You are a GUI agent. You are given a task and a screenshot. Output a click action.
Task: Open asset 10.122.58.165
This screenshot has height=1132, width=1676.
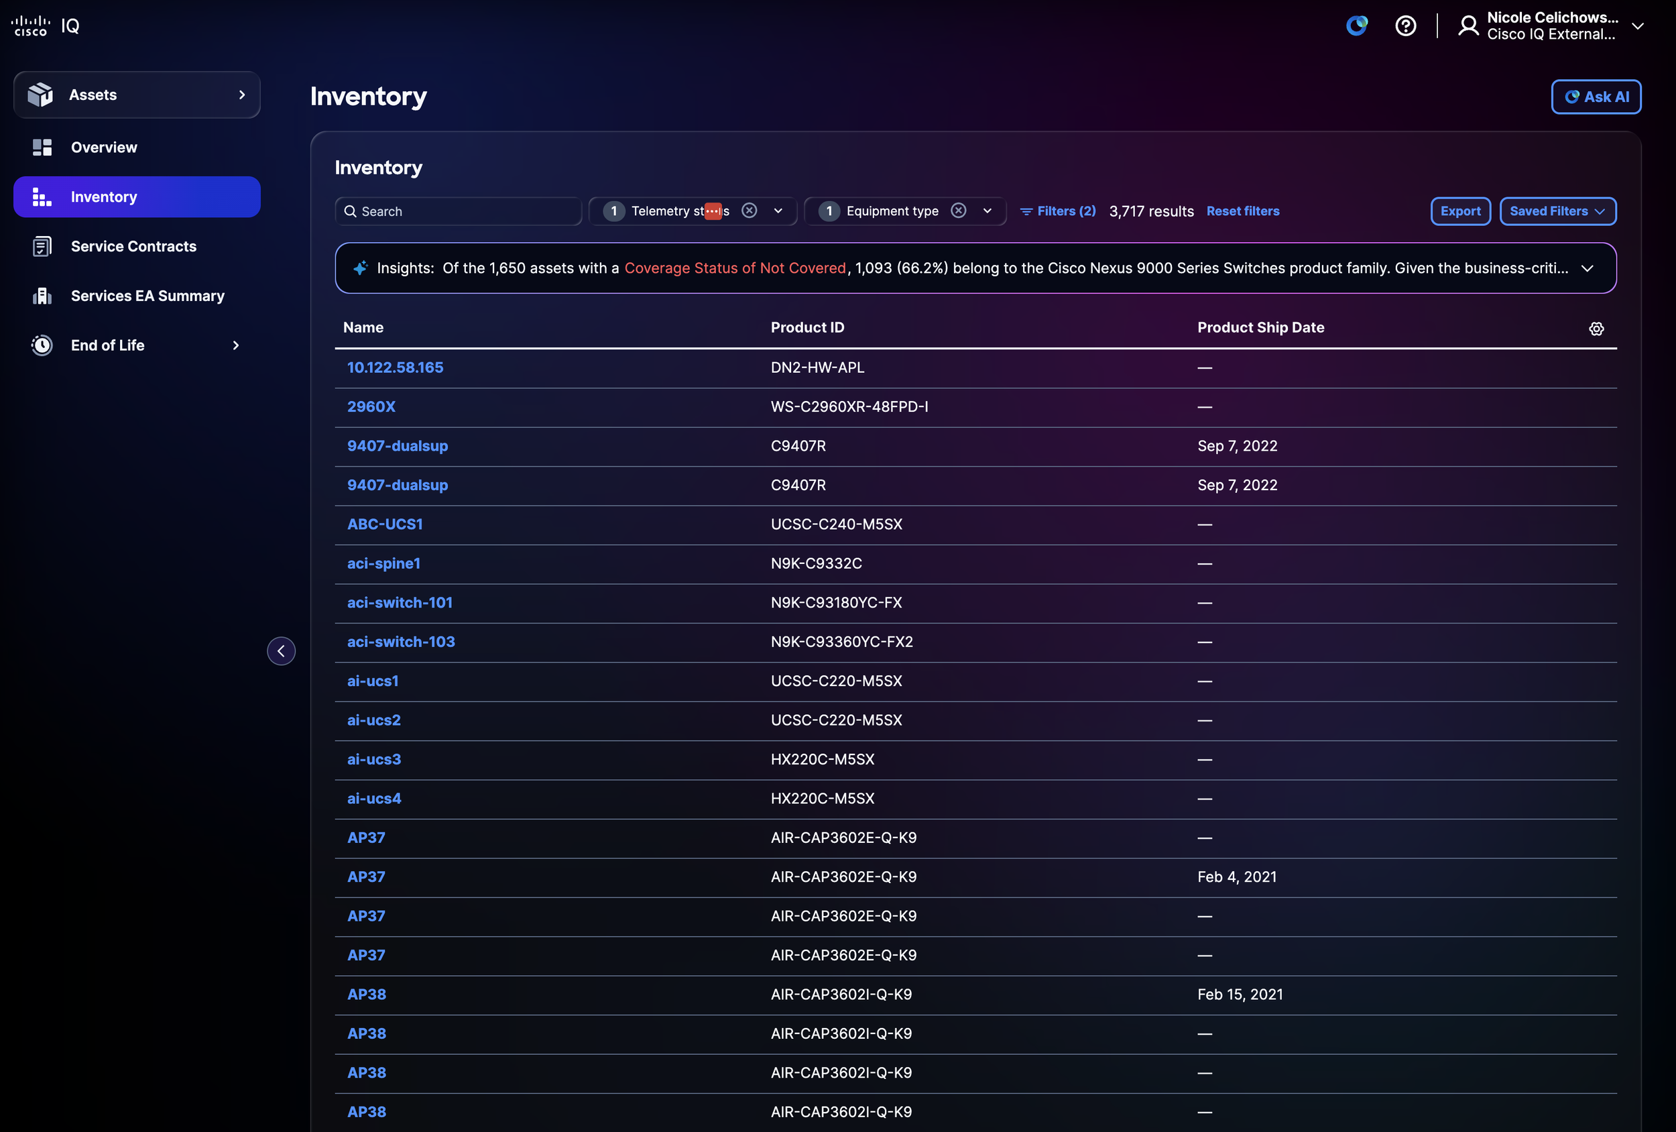click(396, 367)
